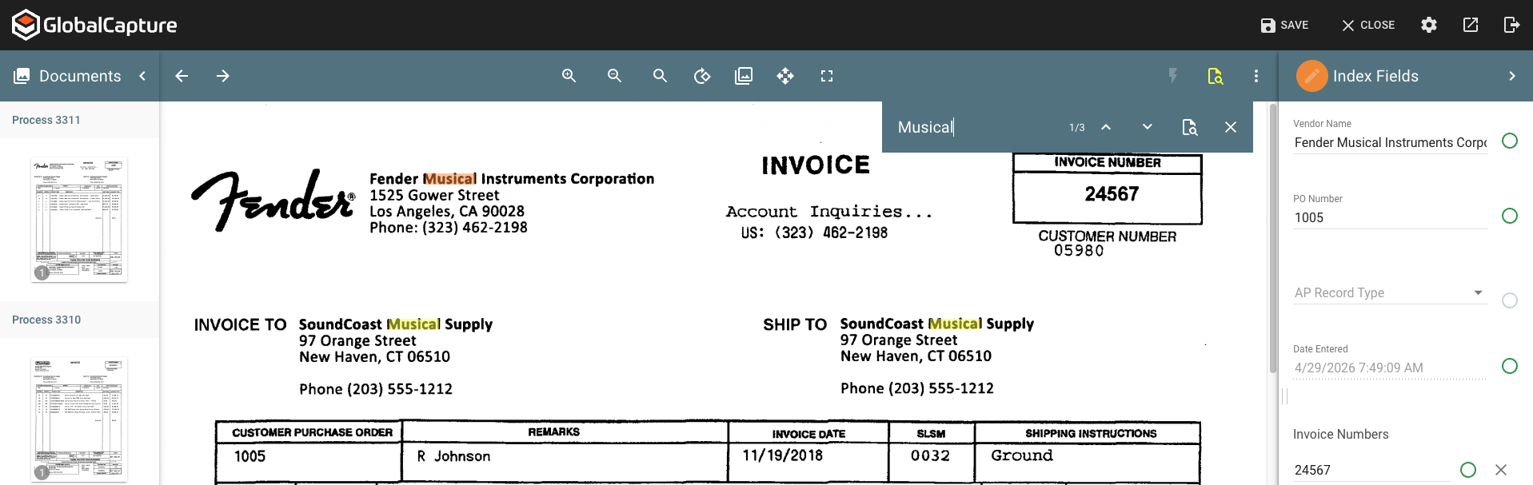
Task: Toggle the Date Entered circle indicator
Action: pyautogui.click(x=1510, y=366)
